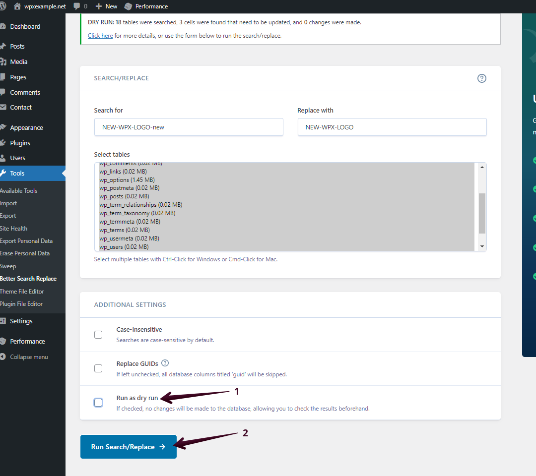Open Site Health under Tools menu
This screenshot has height=476, width=536.
[13, 229]
